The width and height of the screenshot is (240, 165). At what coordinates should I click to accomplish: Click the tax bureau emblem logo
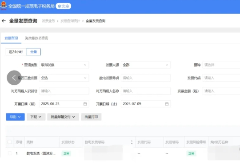click(x=4, y=5)
